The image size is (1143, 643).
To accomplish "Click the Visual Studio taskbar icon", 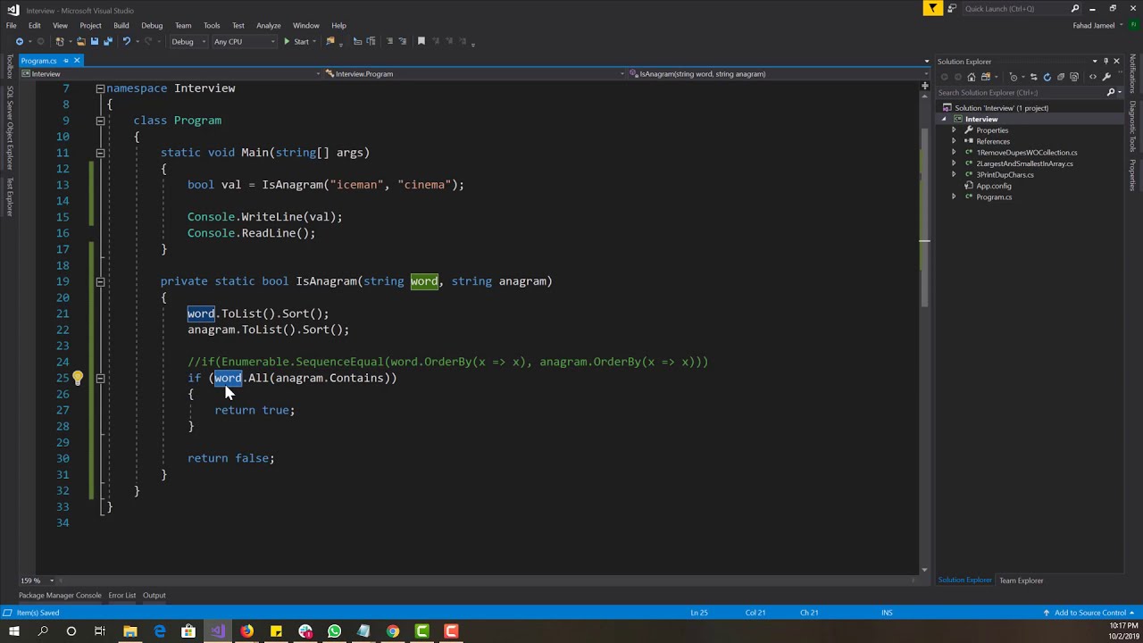I will tap(217, 631).
